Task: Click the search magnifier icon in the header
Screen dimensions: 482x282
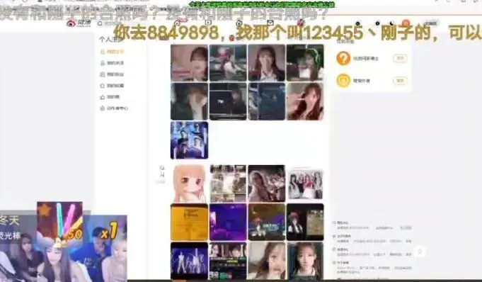Action: point(100,23)
